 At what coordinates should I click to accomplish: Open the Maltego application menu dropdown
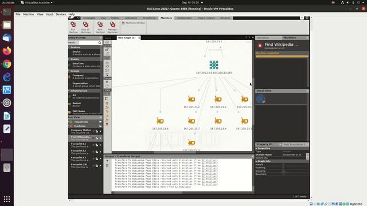click(79, 18)
